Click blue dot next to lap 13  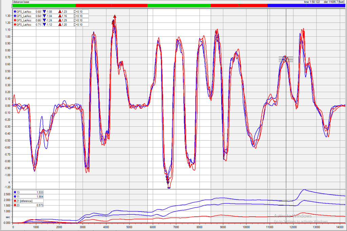pyautogui.click(x=15, y=192)
